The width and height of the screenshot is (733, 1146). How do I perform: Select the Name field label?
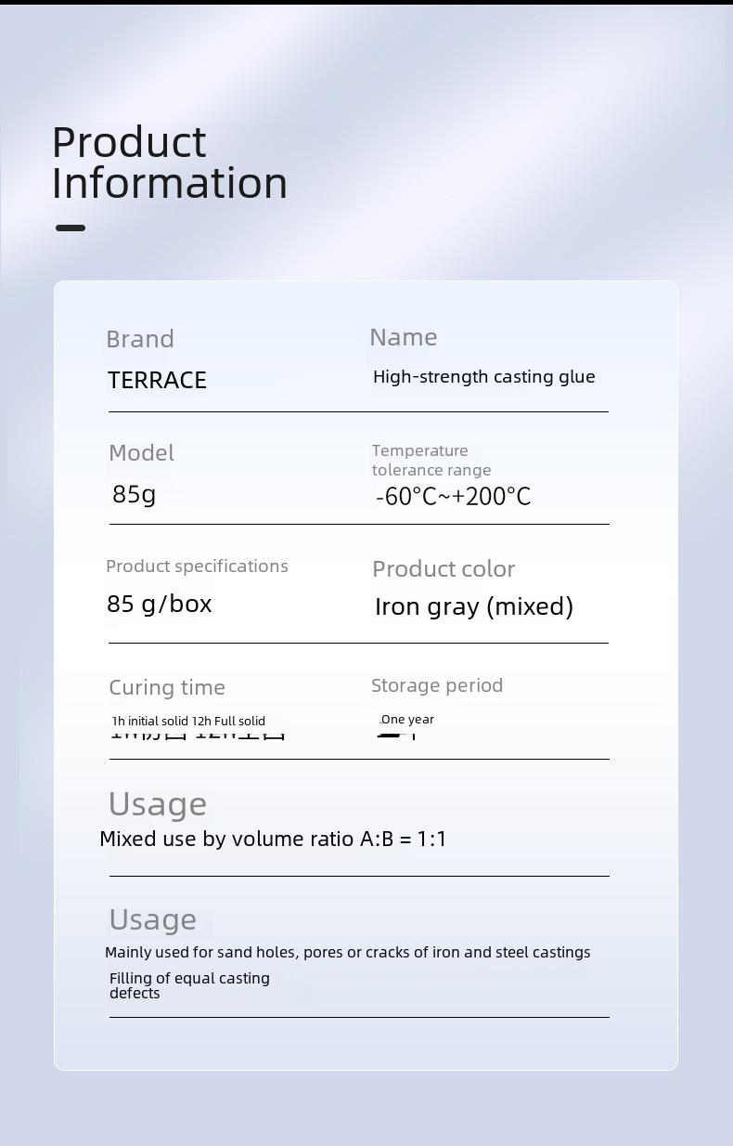point(403,337)
